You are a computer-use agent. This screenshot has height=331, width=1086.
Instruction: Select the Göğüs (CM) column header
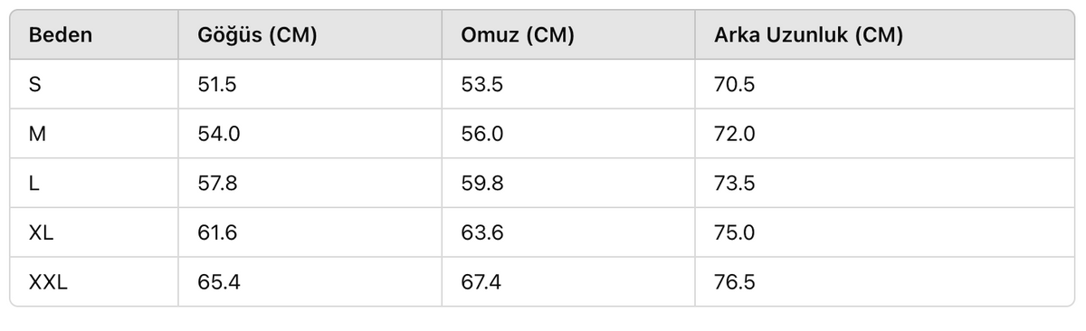(257, 35)
